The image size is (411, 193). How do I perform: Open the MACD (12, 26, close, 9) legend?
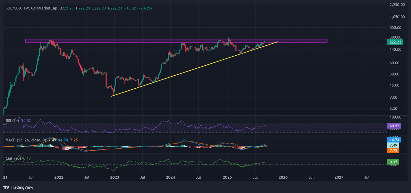pyautogui.click(x=26, y=140)
